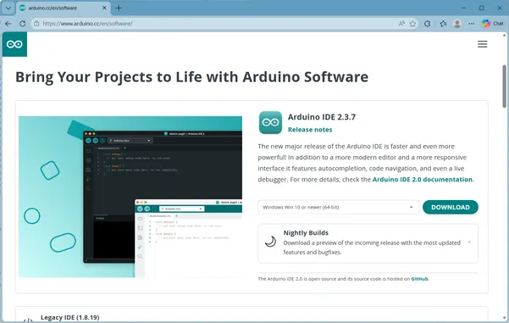The image size is (509, 323).
Task: Open Read aloud in address bar
Action: 401,24
